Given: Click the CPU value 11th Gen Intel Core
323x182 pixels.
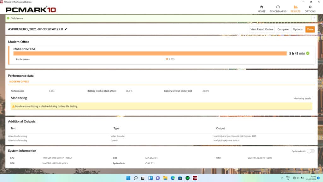Looking at the screenshot, I should [57, 158].
